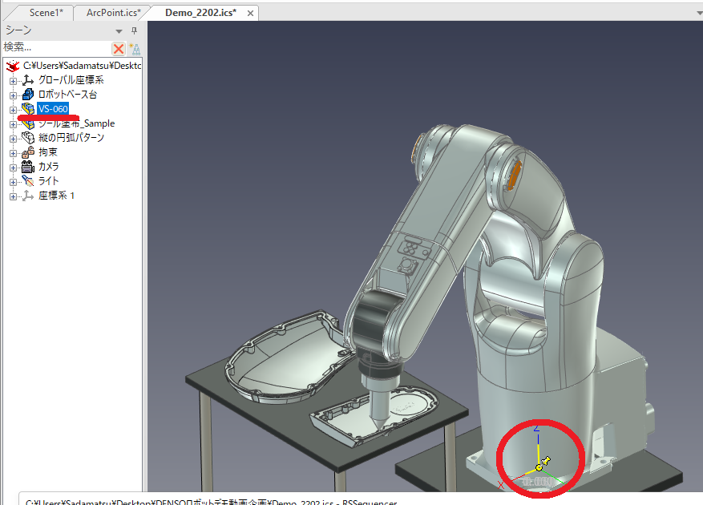703x505 pixels.
Task: Select the root scene file path node
Action: pos(82,66)
